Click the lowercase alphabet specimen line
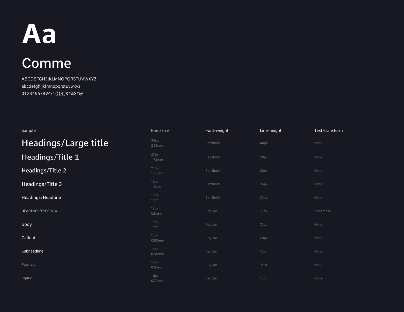Viewport: 404px width, 312px height. [51, 86]
